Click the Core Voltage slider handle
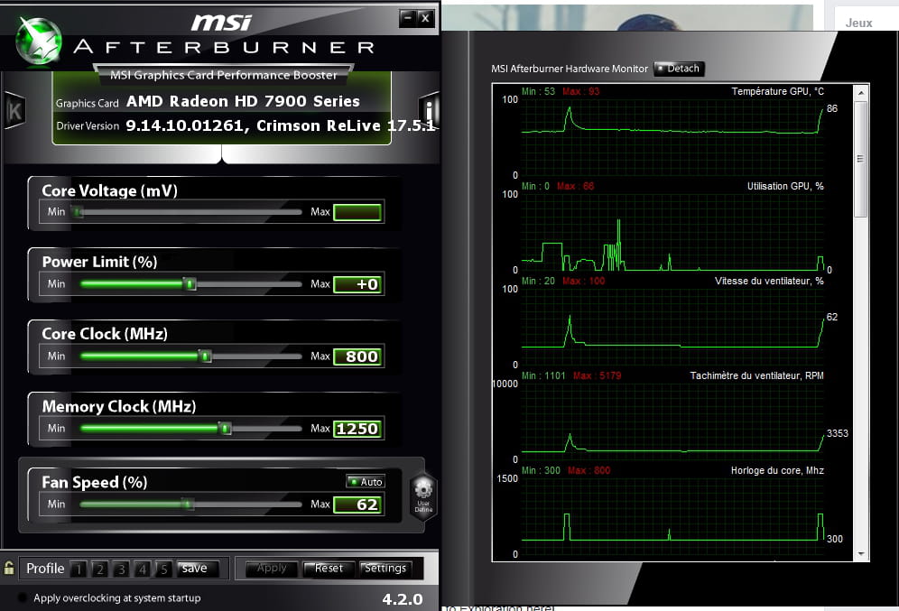899x611 pixels. 77,212
